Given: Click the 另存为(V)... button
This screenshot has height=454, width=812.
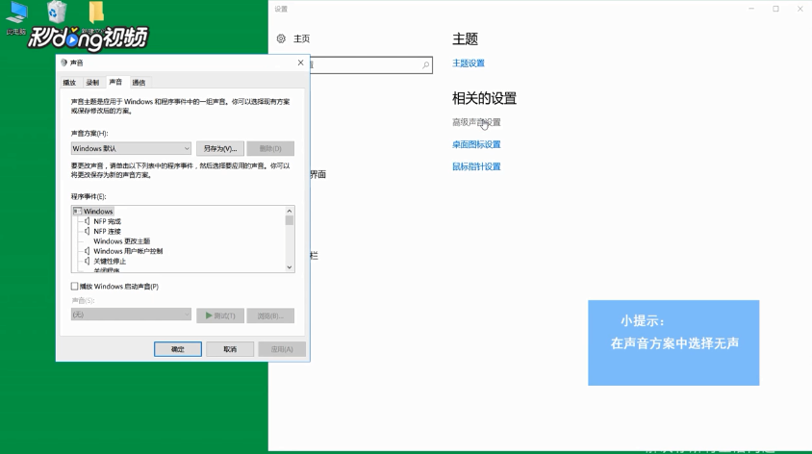Looking at the screenshot, I should pos(220,148).
